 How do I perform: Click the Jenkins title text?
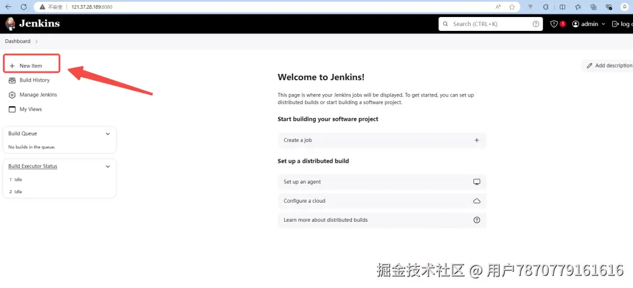pos(39,23)
